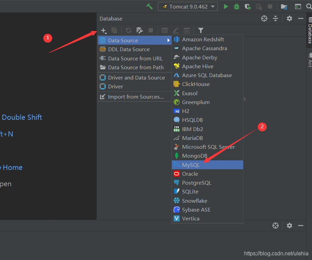Screen dimensions: 312x260
Task: Select IBM Db2 data source
Action: coord(208,129)
